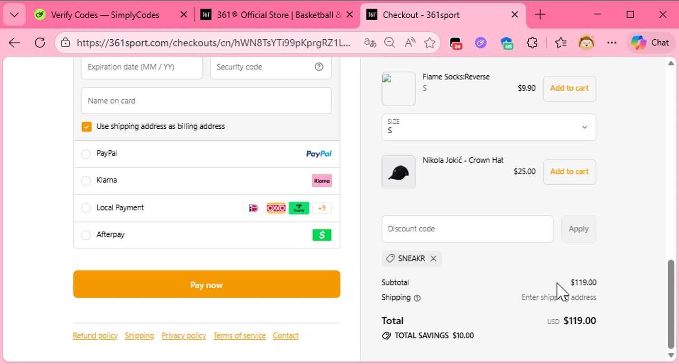Screen dimensions: 679x364
Task: Click the pink Klarna logo
Action: tap(322, 181)
